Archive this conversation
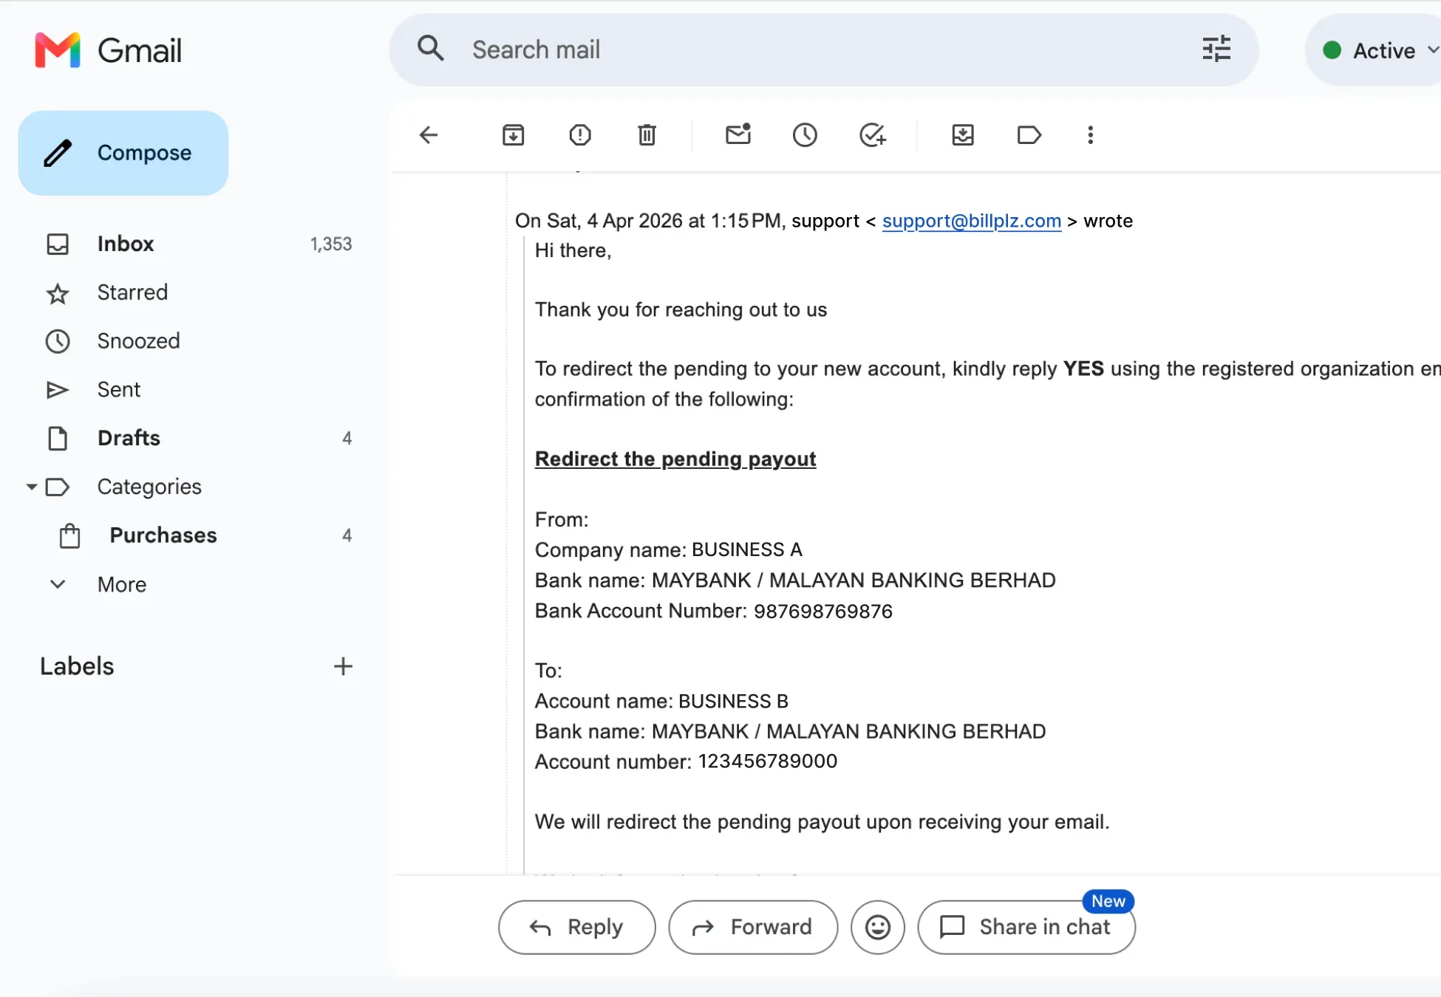The width and height of the screenshot is (1441, 997). (x=513, y=135)
